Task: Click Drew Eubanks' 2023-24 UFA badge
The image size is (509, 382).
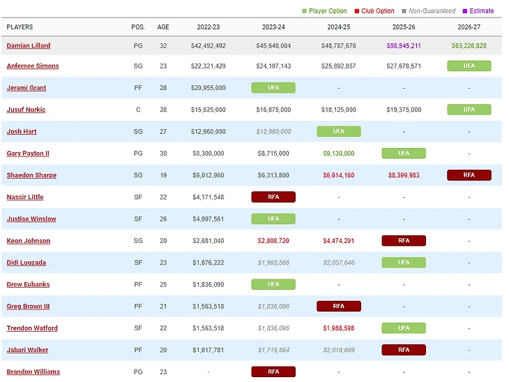Action: tap(273, 284)
